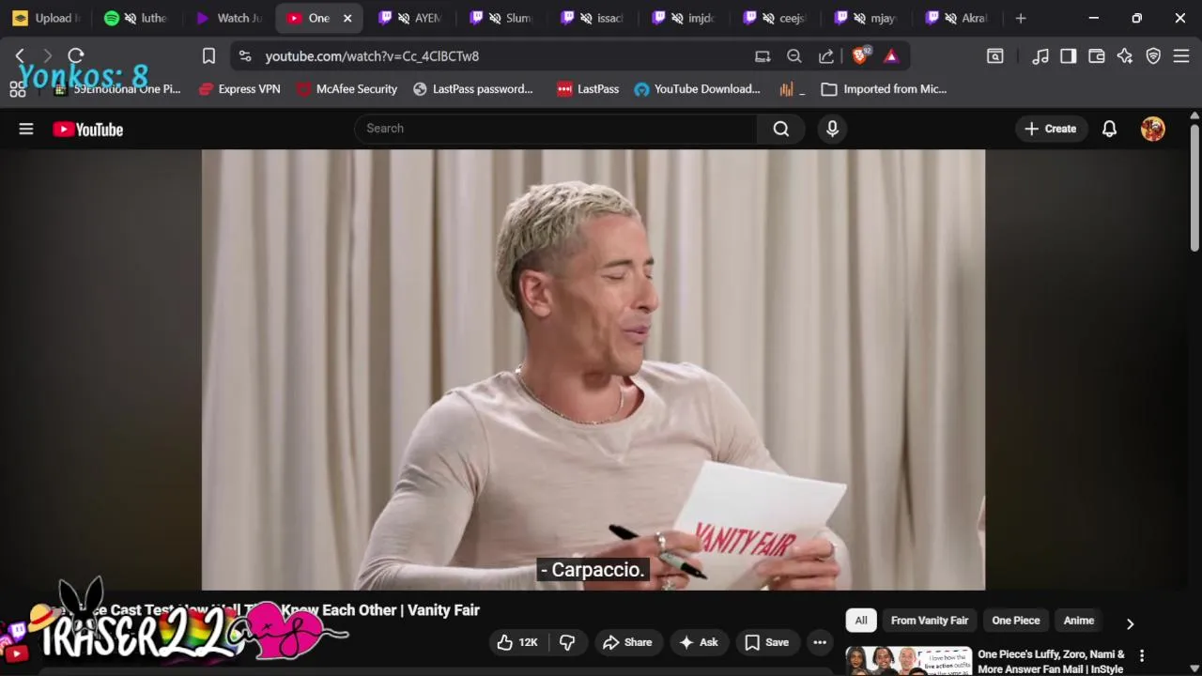Select the Anime filter chip

coord(1078,621)
